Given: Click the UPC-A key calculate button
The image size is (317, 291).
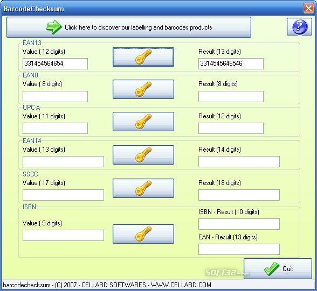Looking at the screenshot, I should tap(143, 122).
